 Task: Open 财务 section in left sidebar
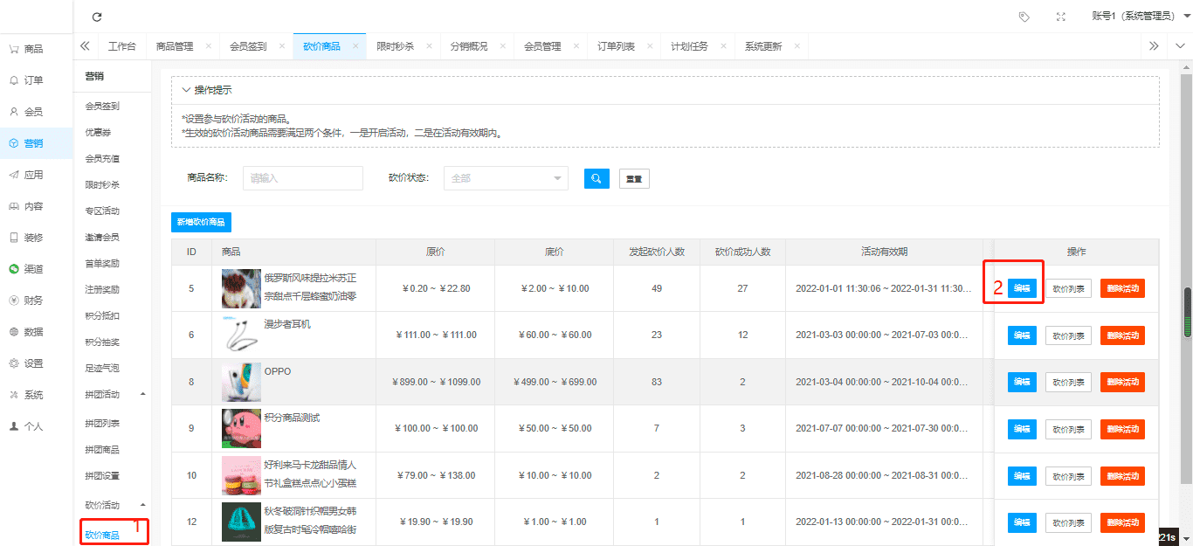(33, 301)
